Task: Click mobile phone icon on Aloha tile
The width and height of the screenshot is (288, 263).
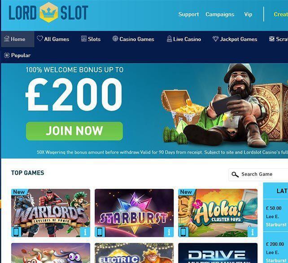Action: click(183, 232)
